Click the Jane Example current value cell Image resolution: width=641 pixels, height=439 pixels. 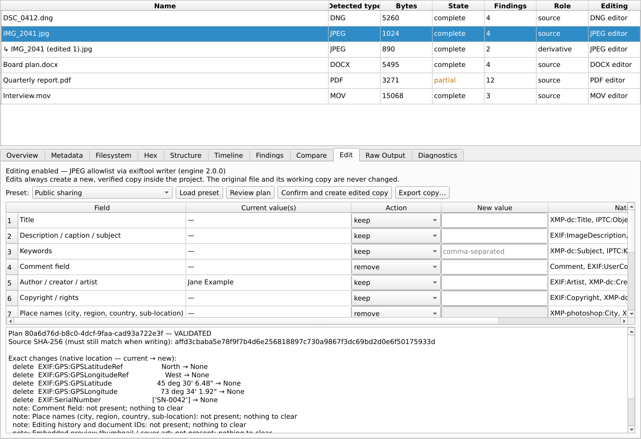[268, 282]
